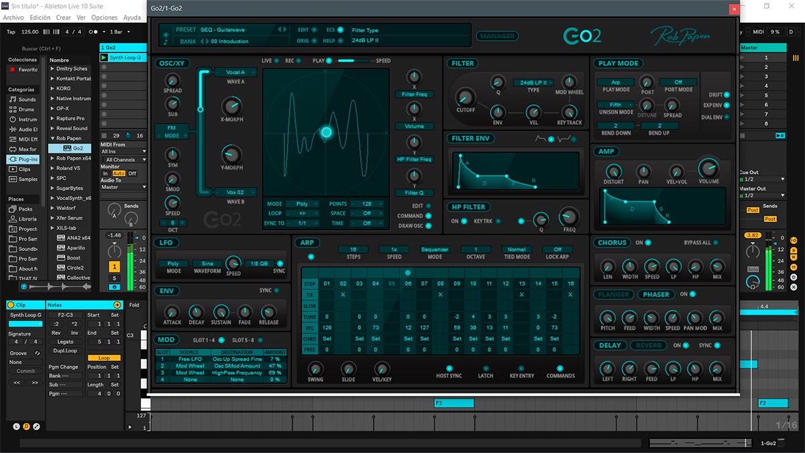Click the HP Filter FREQ knob
Image resolution: width=805 pixels, height=453 pixels.
point(569,216)
